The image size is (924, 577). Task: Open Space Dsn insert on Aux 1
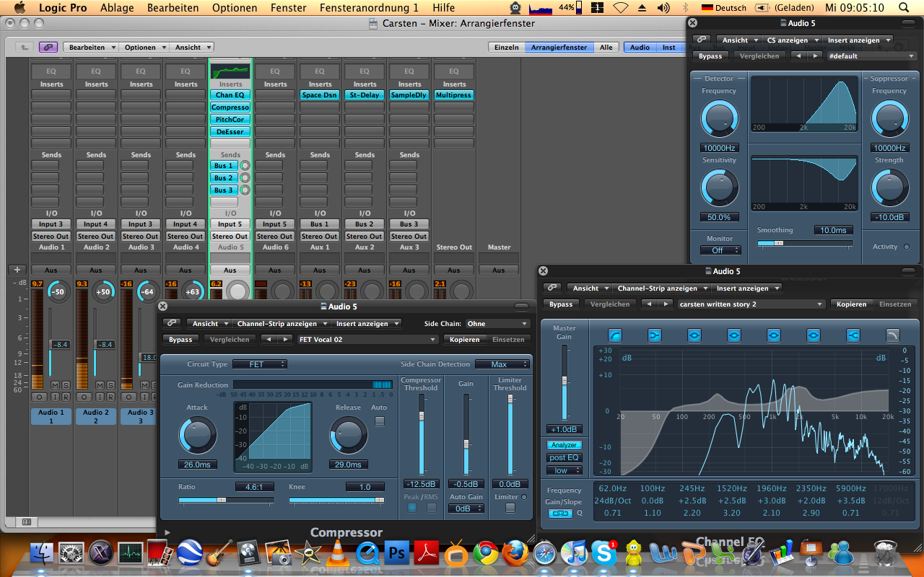(320, 94)
